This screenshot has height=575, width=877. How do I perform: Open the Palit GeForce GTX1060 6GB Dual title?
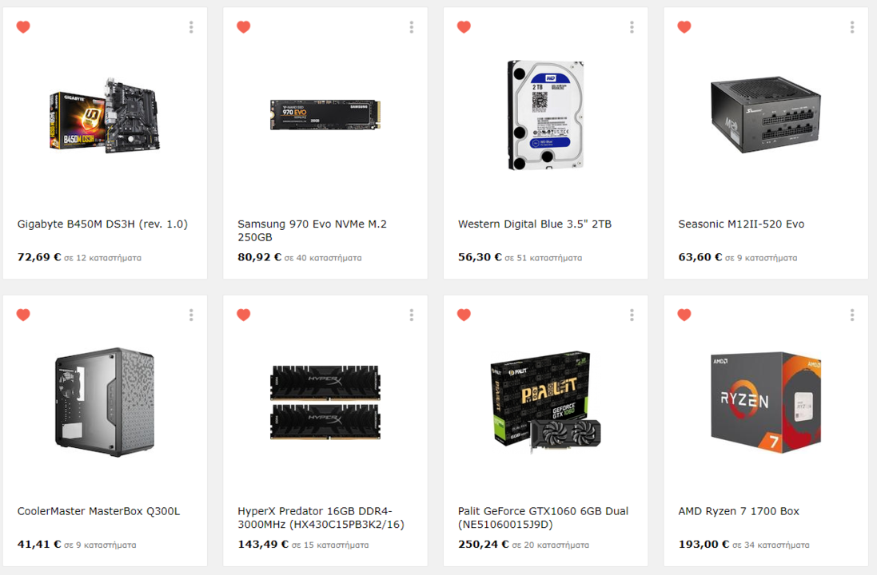pyautogui.click(x=543, y=517)
